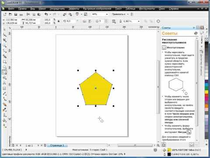Pick the red swatch in the color palette
Viewport: 210px width, 158px height.
coord(206,96)
